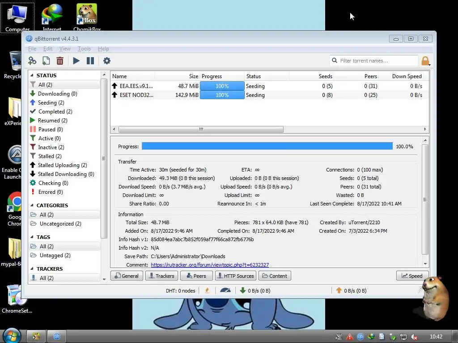Click the details panel vertical scrollbar
458x343 pixels.
pyautogui.click(x=425, y=200)
